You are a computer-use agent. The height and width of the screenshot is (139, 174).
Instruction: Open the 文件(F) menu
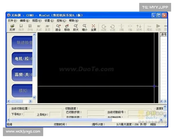click(x=12, y=21)
